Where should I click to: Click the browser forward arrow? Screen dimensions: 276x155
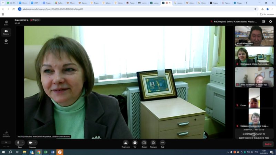pos(8,9)
